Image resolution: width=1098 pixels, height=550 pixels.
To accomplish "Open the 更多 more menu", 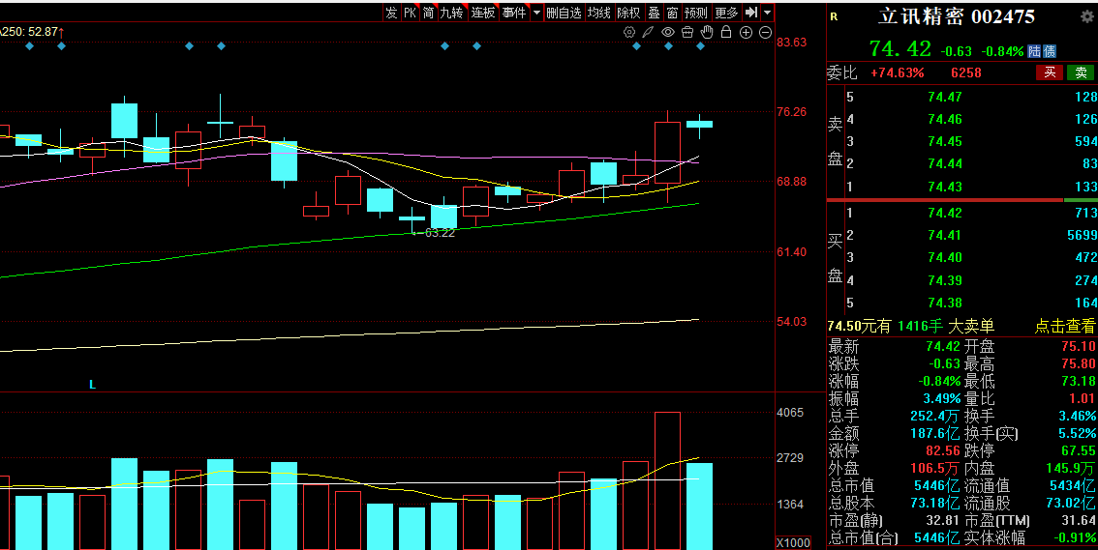I will (x=727, y=13).
